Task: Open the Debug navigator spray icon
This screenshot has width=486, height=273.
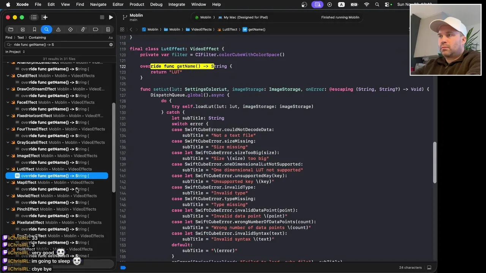Action: click(83, 29)
